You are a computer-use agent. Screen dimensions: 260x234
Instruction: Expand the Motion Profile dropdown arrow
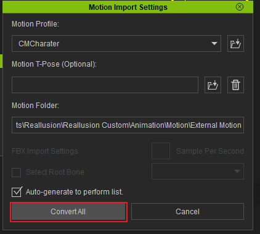coord(214,43)
